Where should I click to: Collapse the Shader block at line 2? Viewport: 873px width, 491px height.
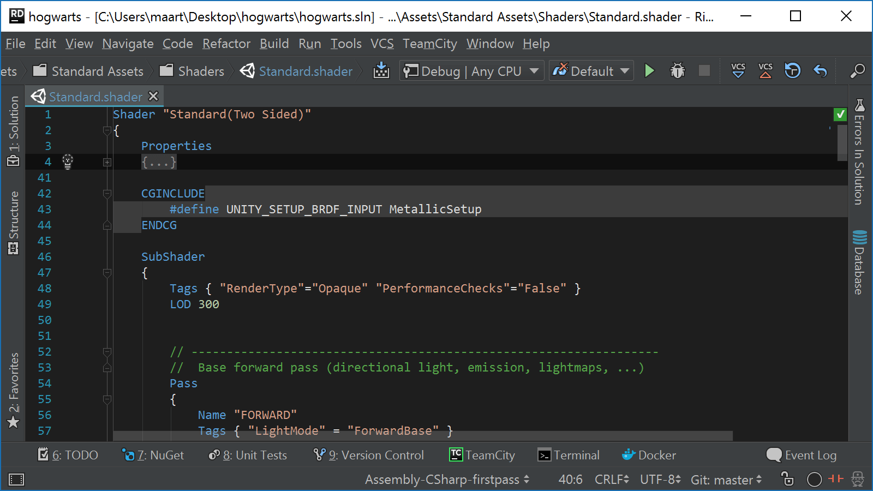[x=107, y=130]
